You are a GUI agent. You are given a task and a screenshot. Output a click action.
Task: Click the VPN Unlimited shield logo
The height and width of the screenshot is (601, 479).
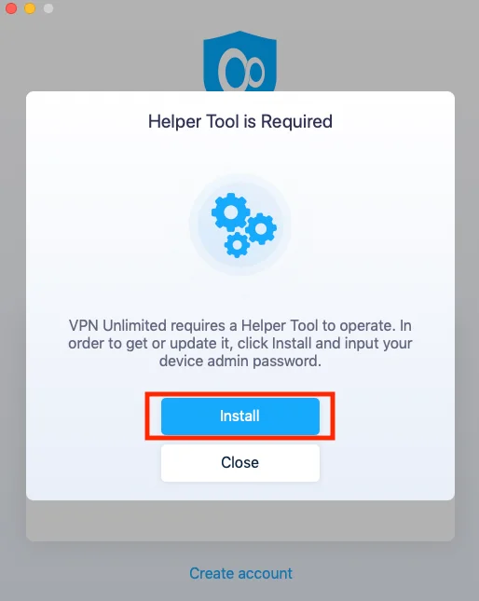pyautogui.click(x=239, y=61)
